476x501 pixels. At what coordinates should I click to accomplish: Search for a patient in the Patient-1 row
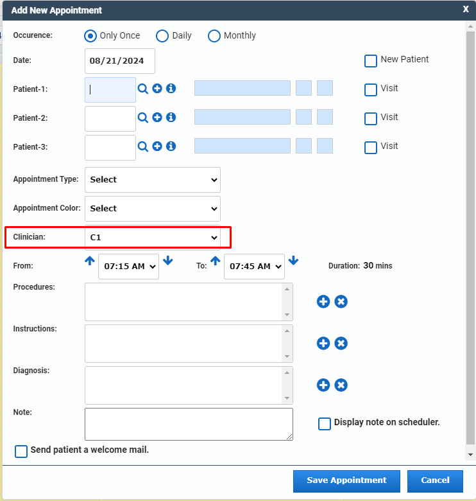pos(142,89)
